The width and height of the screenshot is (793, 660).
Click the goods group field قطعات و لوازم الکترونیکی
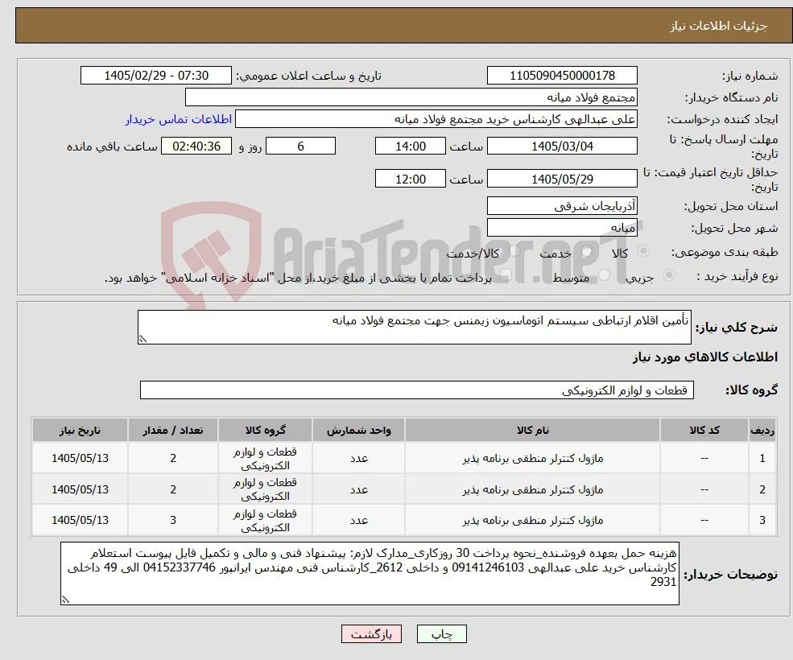click(417, 390)
